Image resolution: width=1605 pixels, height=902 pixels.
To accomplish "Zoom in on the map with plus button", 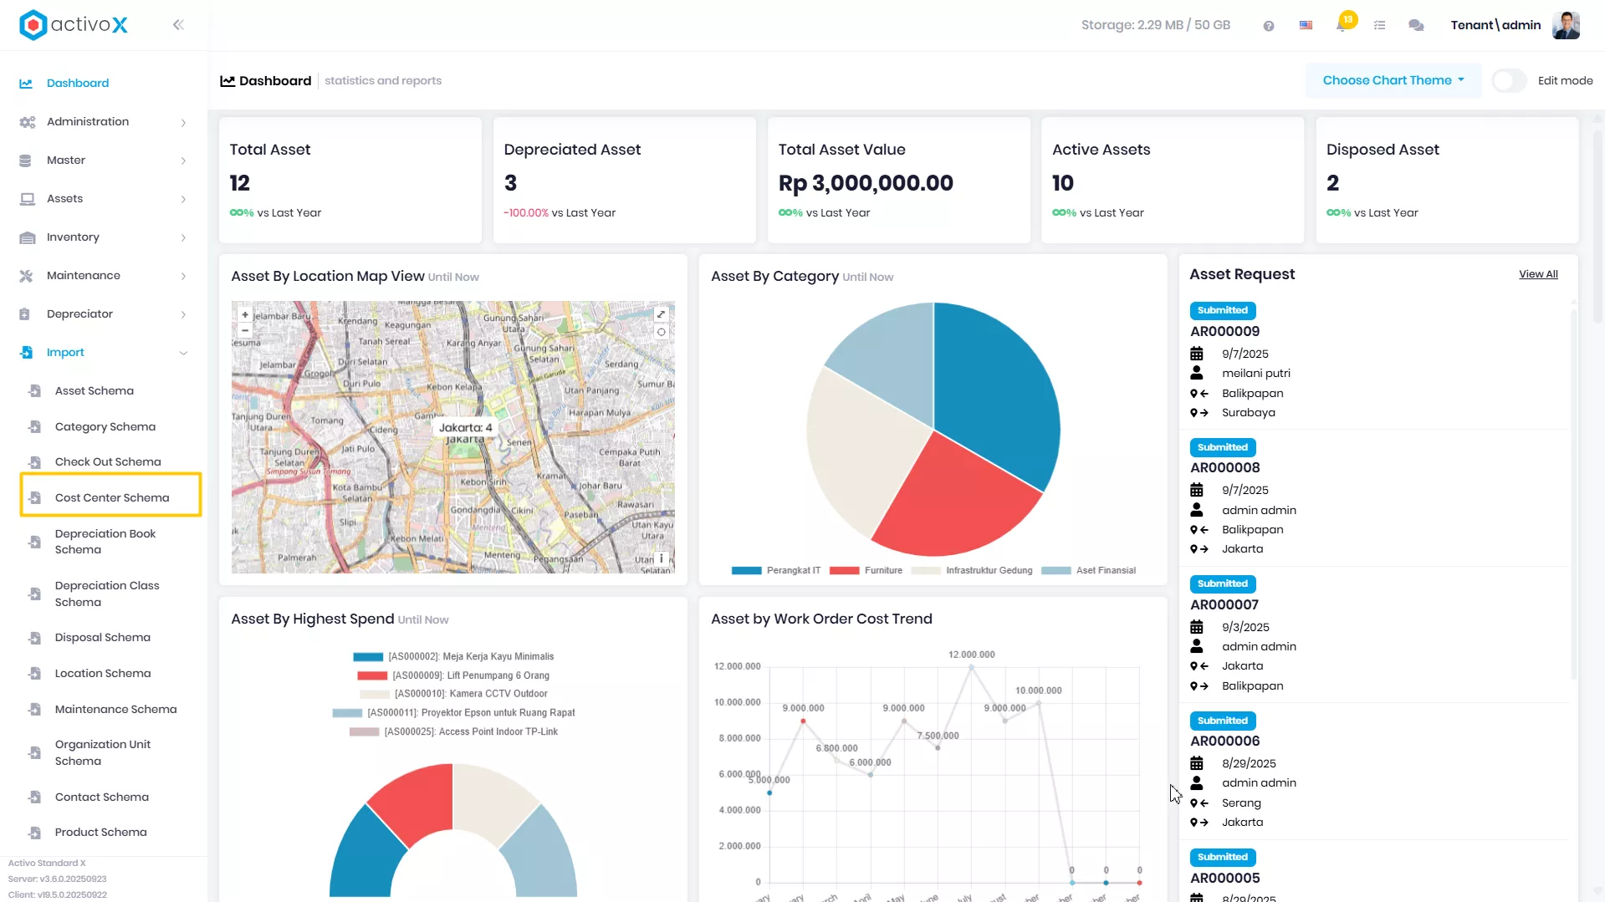I will 245,315.
